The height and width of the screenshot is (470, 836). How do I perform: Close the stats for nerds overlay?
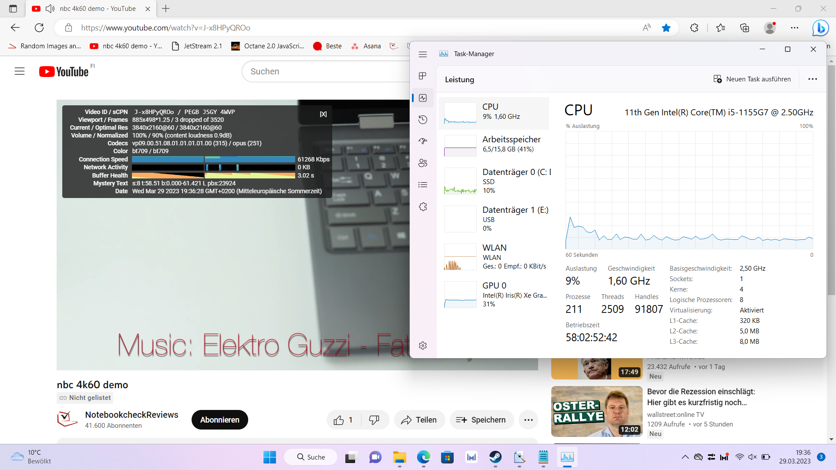click(x=323, y=114)
